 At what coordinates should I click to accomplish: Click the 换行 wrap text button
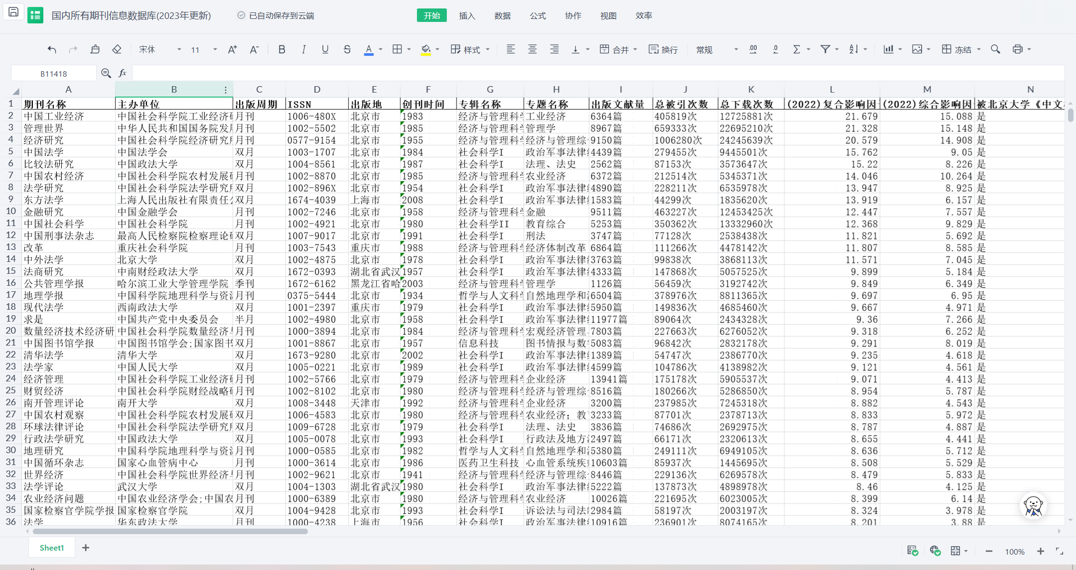point(663,49)
